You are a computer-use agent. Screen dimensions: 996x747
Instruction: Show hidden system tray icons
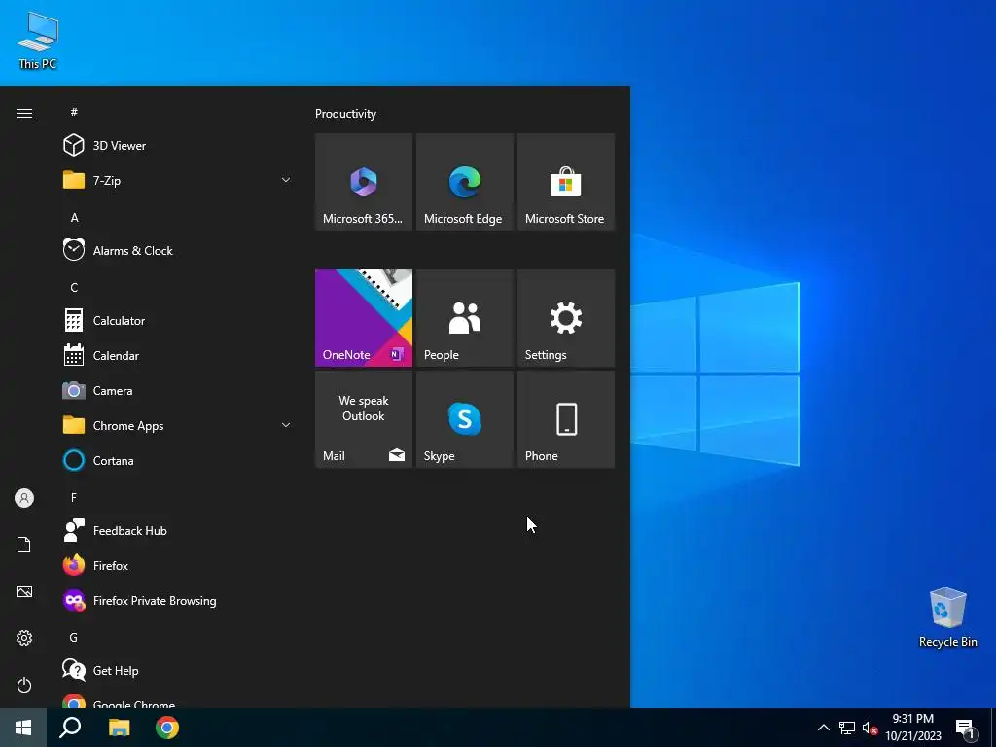pyautogui.click(x=823, y=728)
